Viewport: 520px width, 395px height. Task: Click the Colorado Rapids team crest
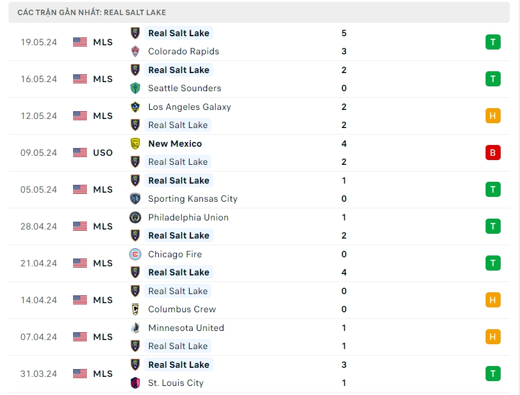[135, 51]
